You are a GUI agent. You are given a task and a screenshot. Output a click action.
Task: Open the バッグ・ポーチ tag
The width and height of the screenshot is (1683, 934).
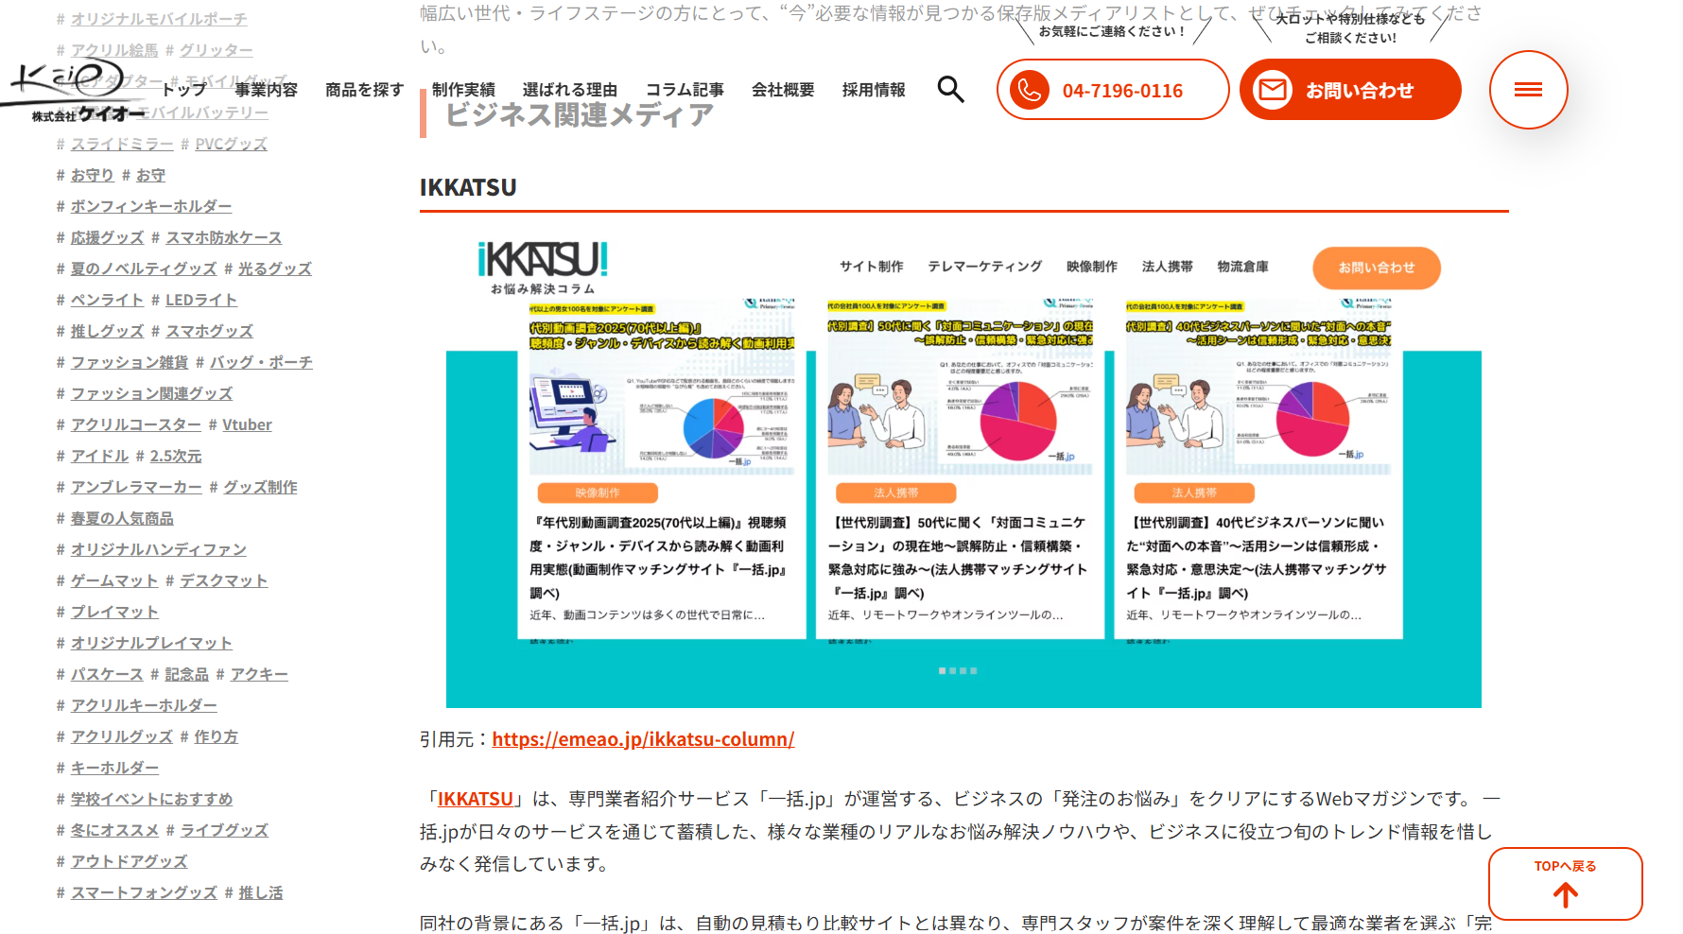click(261, 362)
